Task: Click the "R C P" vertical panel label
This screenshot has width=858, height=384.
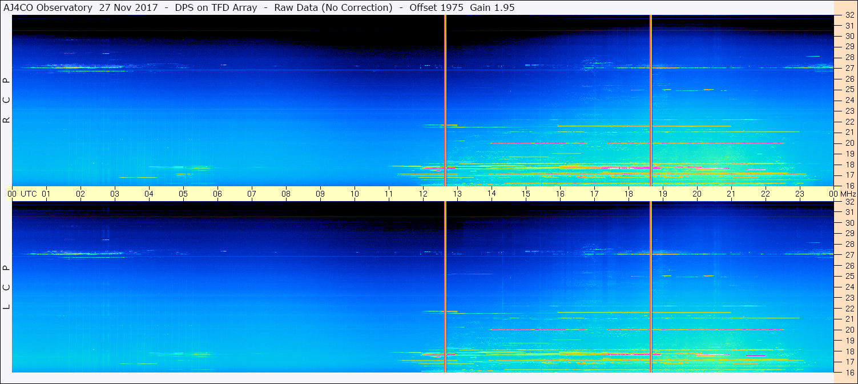Action: click(x=7, y=101)
